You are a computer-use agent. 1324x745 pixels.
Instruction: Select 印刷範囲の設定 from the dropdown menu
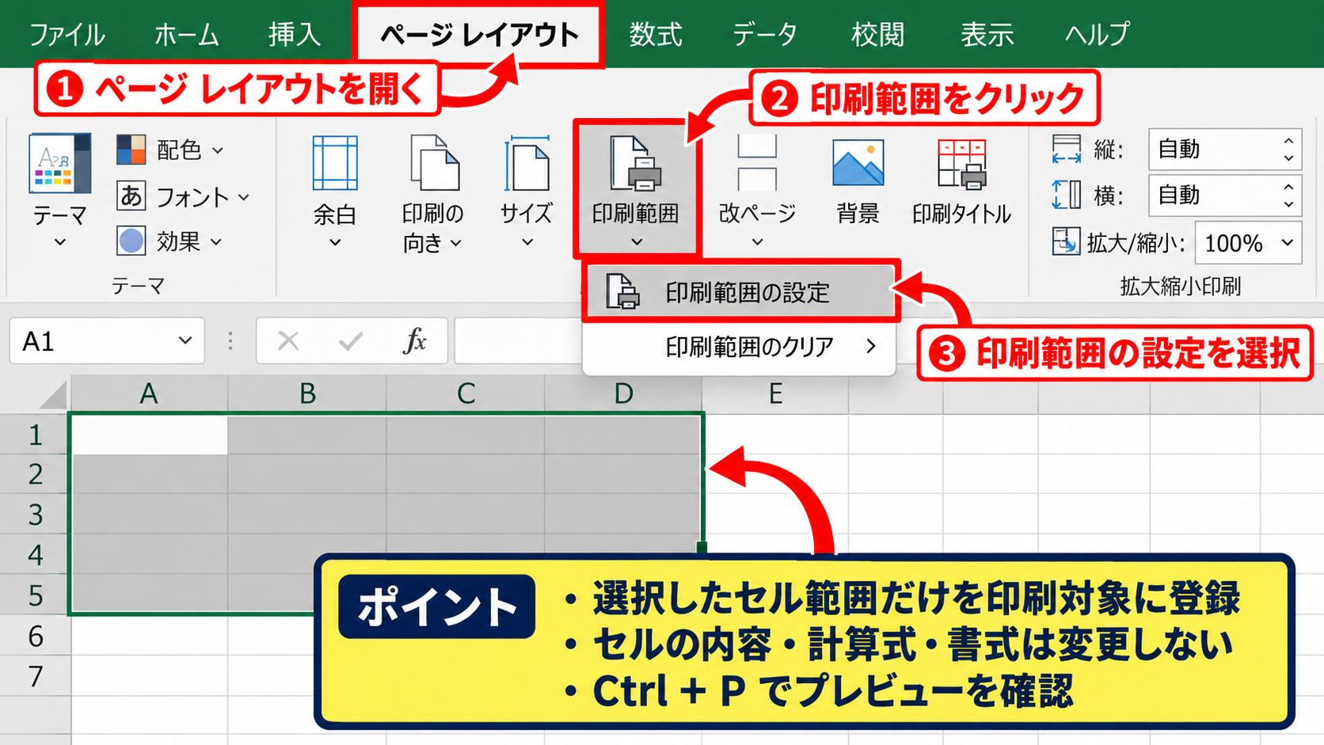tap(741, 292)
